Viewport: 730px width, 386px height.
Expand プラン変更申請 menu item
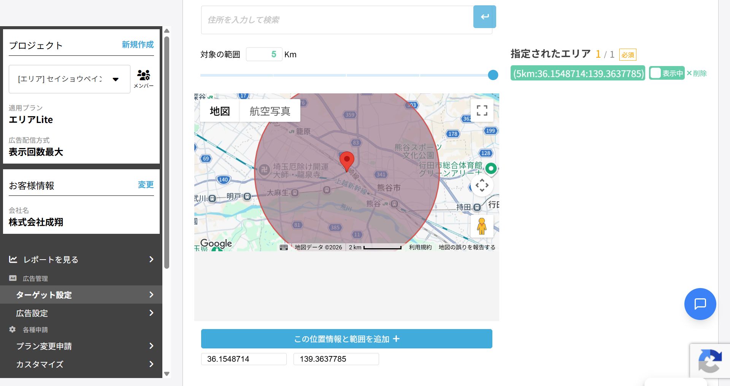pos(81,346)
